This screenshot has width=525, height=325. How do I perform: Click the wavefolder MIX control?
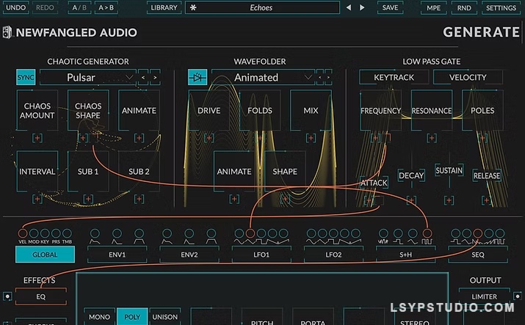[311, 110]
